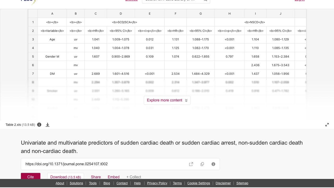Open the DOI link in a new window
334x188 pixels.
point(191,164)
